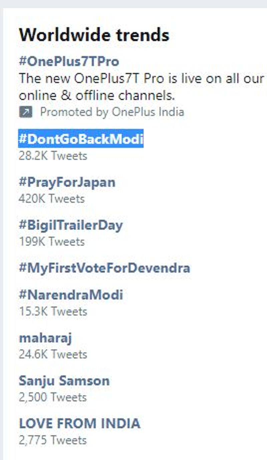The width and height of the screenshot is (267, 460).
Task: Open the highlighted #DontGoBackModi trend
Action: 81,139
